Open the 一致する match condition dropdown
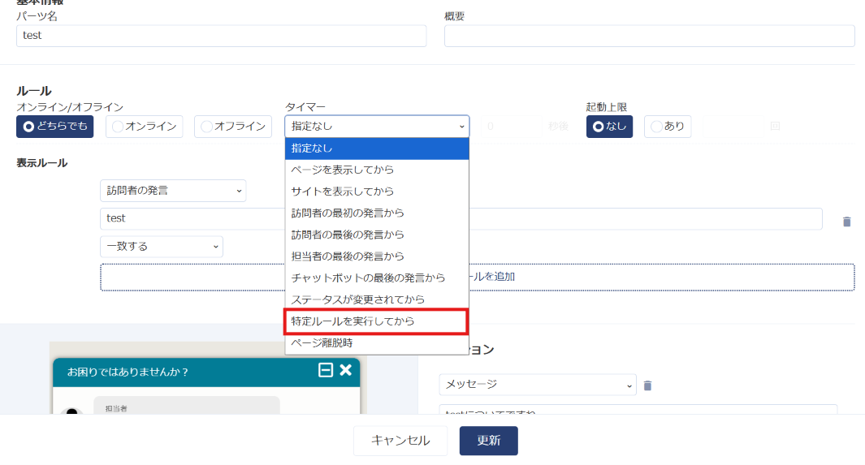The width and height of the screenshot is (865, 465). tap(161, 246)
